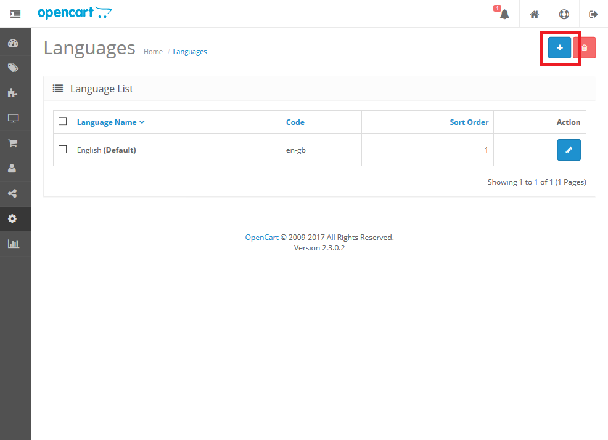
Task: Click the Showing 1 to 1 pagination text
Action: (x=536, y=182)
